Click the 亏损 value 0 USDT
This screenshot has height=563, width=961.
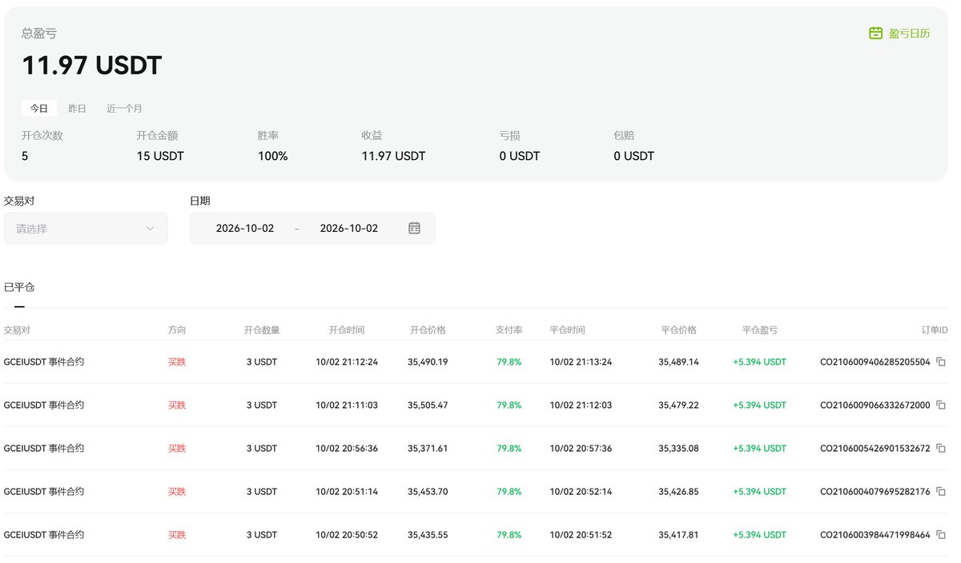520,156
